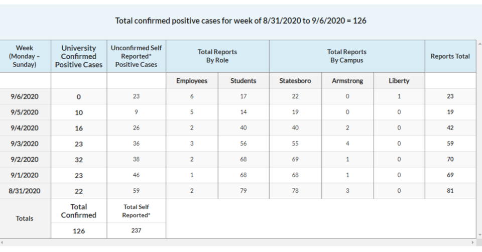Click the horizontal scrollbar track below the table

pyautogui.click(x=237, y=242)
